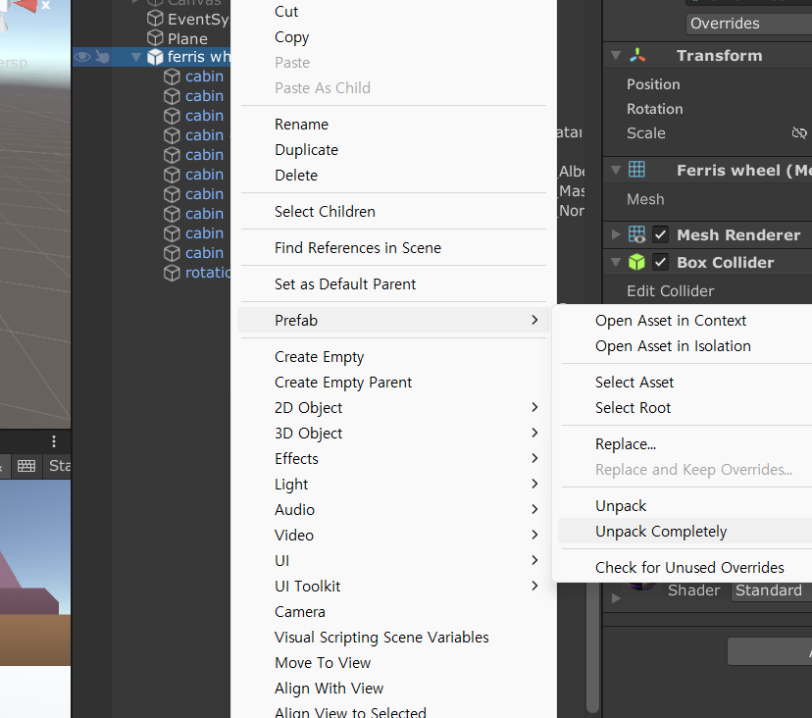The height and width of the screenshot is (718, 812).
Task: Click the Box Collider green cube icon
Action: (636, 262)
